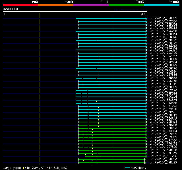Select the UniRef100_B9HYF0 label
This screenshot has width=182, height=170.
click(163, 159)
